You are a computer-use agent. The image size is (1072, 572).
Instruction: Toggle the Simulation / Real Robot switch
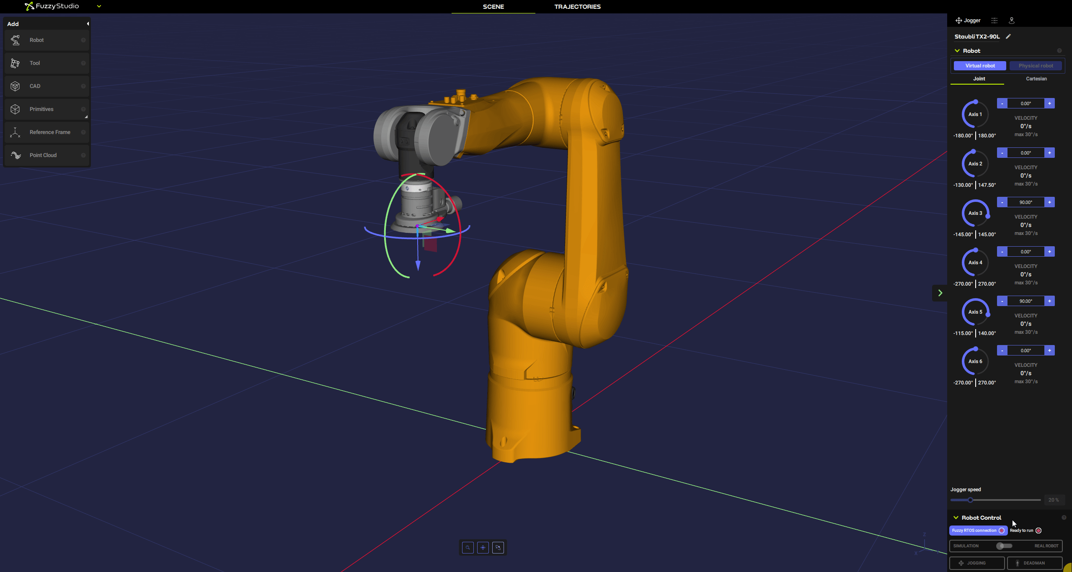tap(1004, 546)
